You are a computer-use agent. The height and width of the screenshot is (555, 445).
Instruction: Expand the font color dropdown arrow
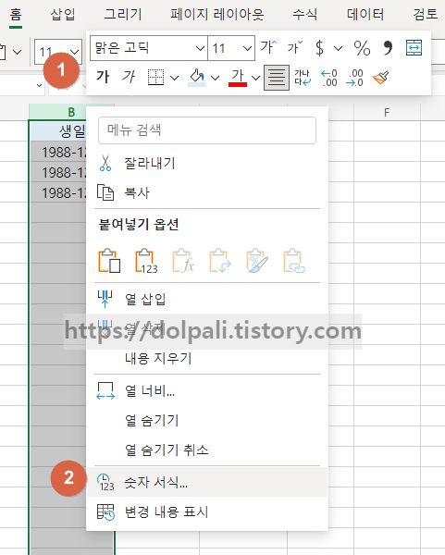coord(255,78)
